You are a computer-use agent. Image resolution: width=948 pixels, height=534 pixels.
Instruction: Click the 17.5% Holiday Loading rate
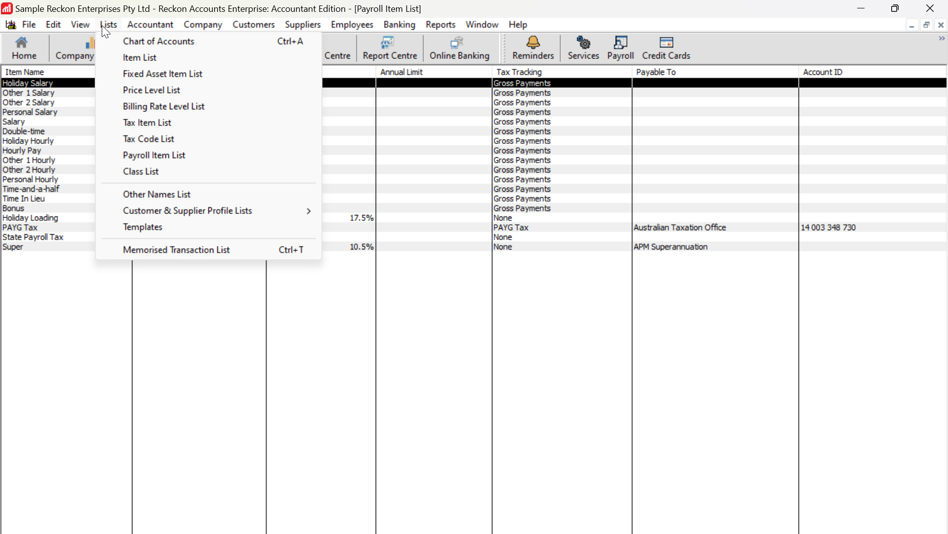coord(361,218)
